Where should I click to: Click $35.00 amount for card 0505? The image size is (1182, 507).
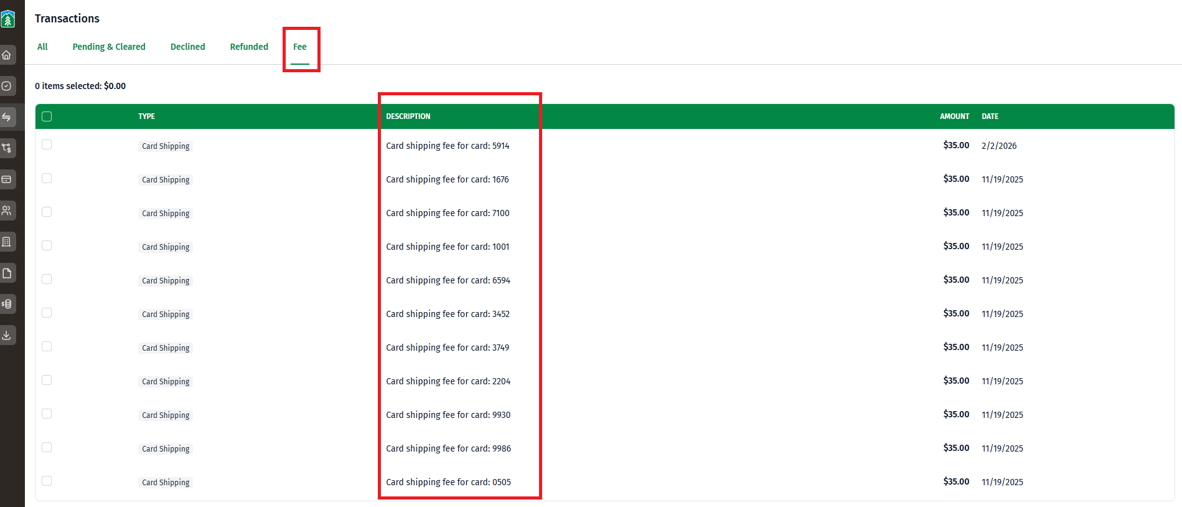coord(956,481)
